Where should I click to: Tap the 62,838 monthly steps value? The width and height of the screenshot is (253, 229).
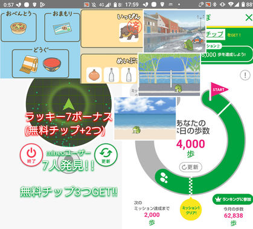[x=234, y=216]
